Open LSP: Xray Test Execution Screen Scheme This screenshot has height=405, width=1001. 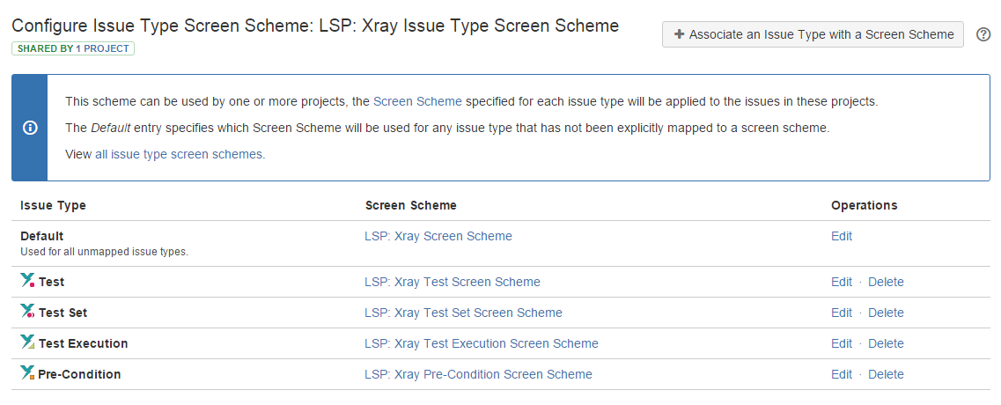tap(482, 343)
